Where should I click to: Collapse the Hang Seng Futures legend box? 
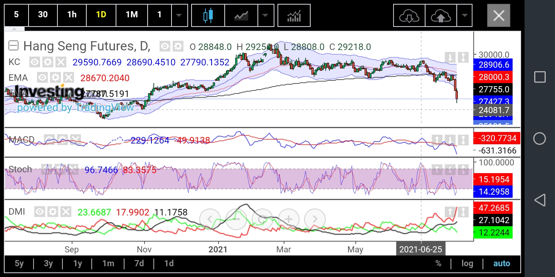pos(13,46)
